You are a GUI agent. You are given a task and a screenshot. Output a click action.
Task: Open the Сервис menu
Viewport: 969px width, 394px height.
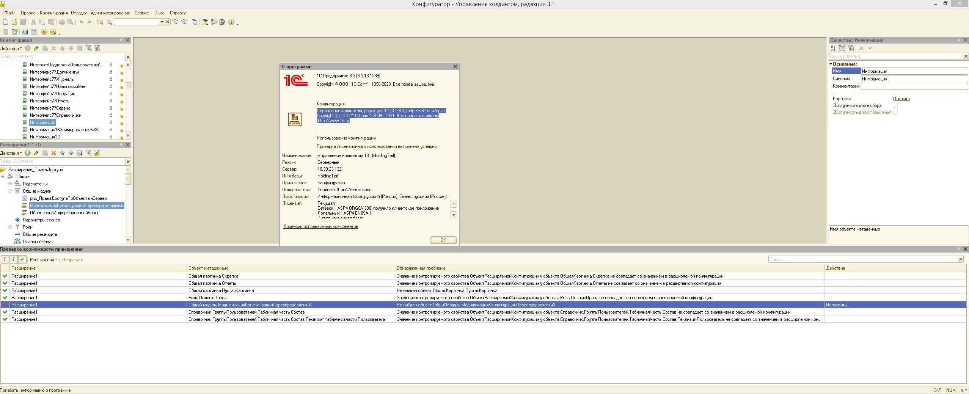142,13
